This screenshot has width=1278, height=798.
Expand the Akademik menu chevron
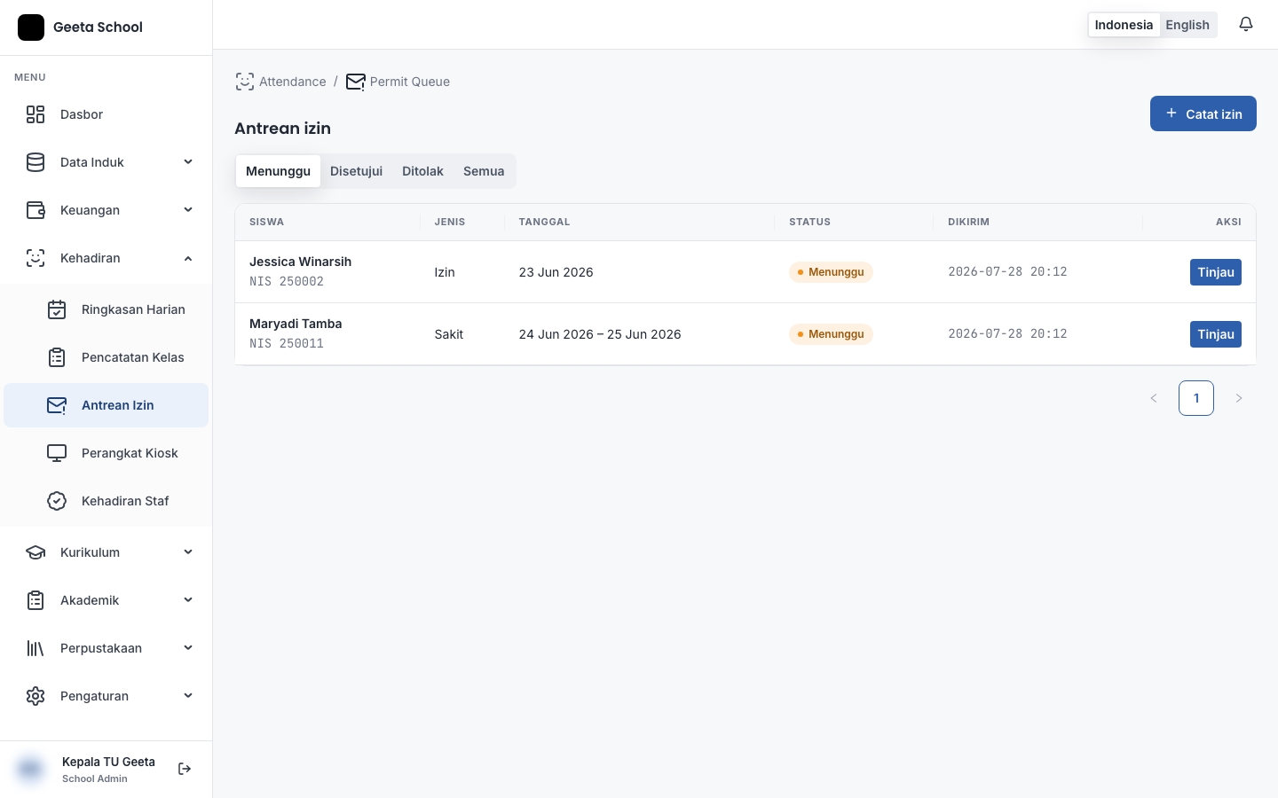[188, 600]
